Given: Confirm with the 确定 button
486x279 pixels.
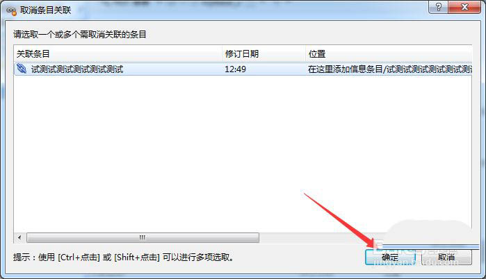Looking at the screenshot, I should pos(390,257).
